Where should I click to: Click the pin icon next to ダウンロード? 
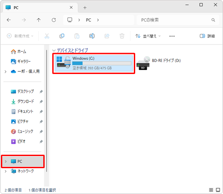coord(41,102)
